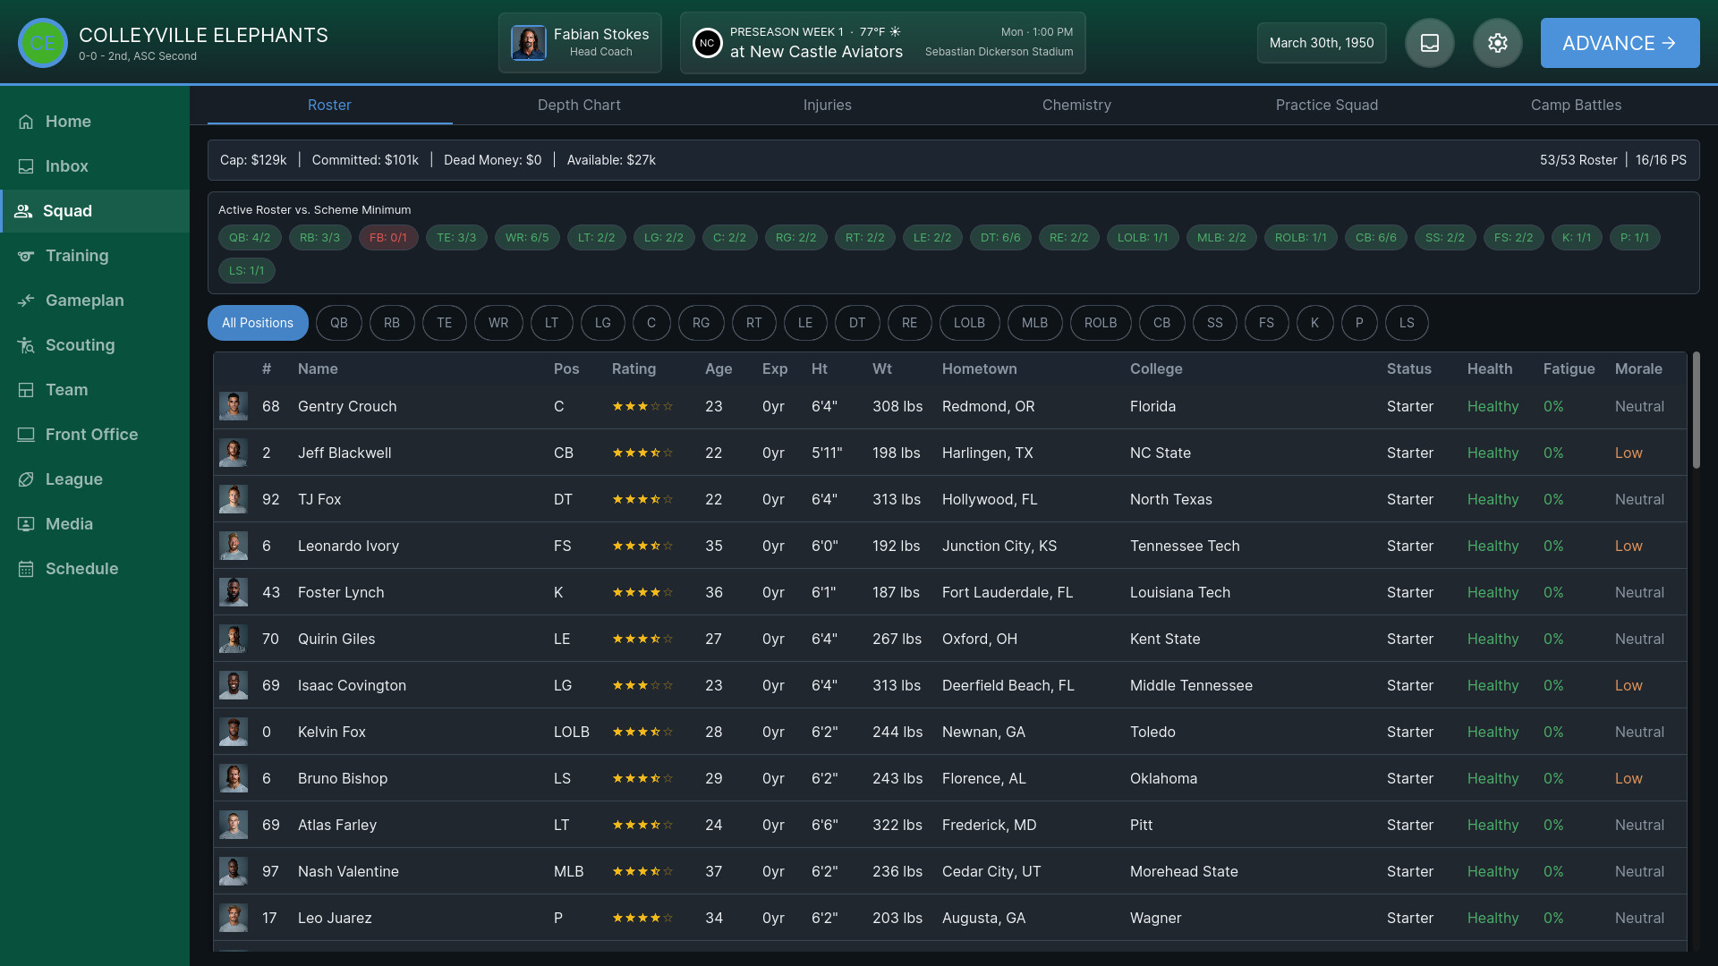Click Bruno Bishop's Low morale value
The width and height of the screenshot is (1718, 966).
point(1629,778)
